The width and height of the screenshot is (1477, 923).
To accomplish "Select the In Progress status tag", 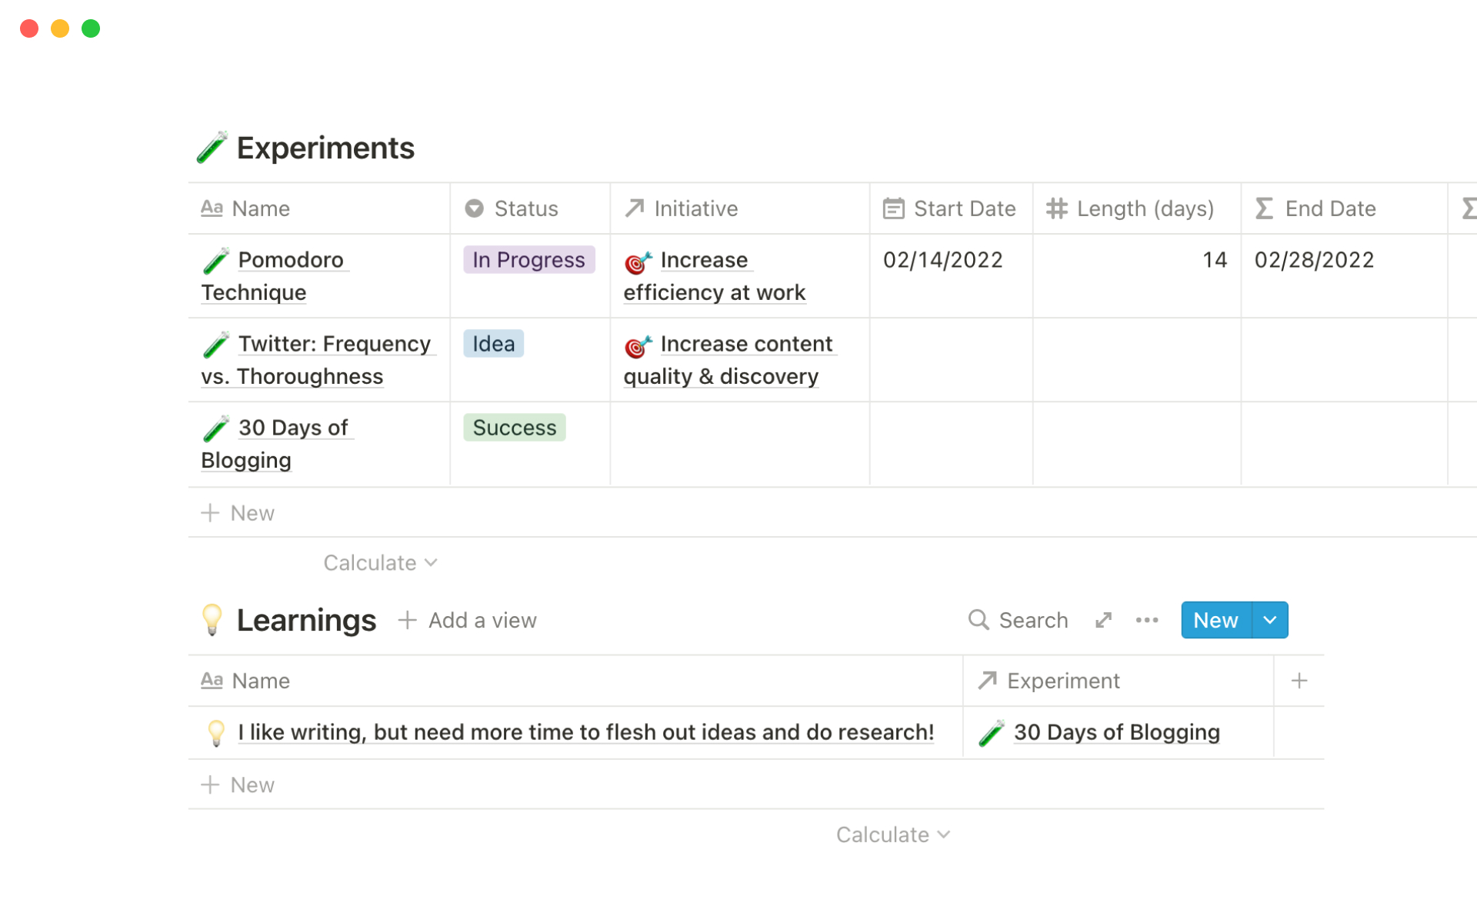I will point(528,260).
